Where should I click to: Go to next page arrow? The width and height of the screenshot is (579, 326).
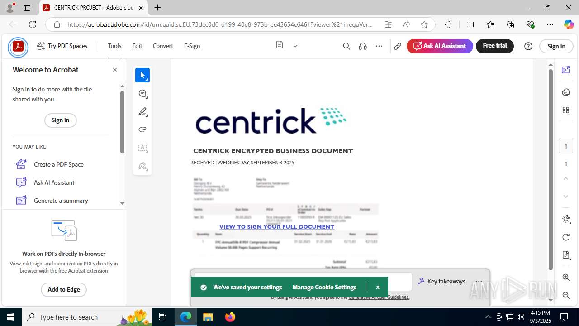click(565, 196)
